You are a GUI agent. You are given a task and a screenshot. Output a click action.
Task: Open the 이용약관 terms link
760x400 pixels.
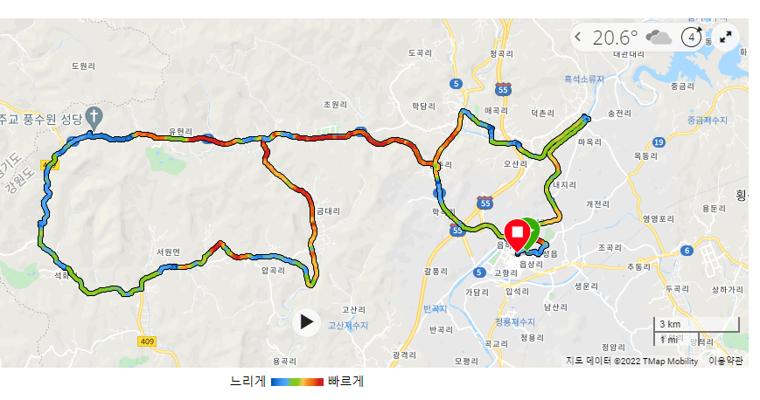click(725, 361)
